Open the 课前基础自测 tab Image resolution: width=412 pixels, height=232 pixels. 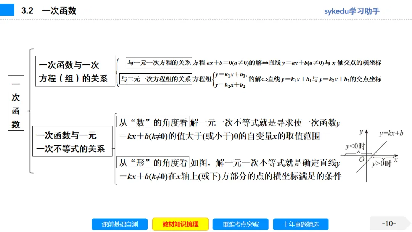click(119, 224)
